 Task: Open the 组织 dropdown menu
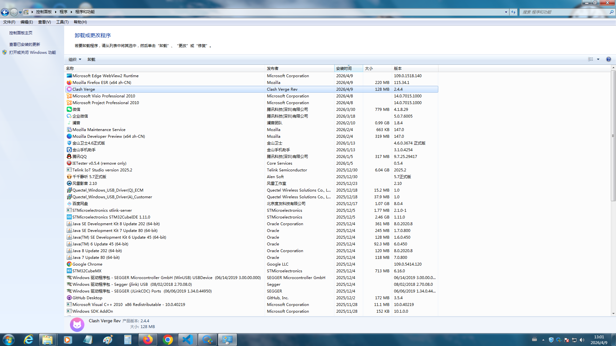pyautogui.click(x=75, y=59)
